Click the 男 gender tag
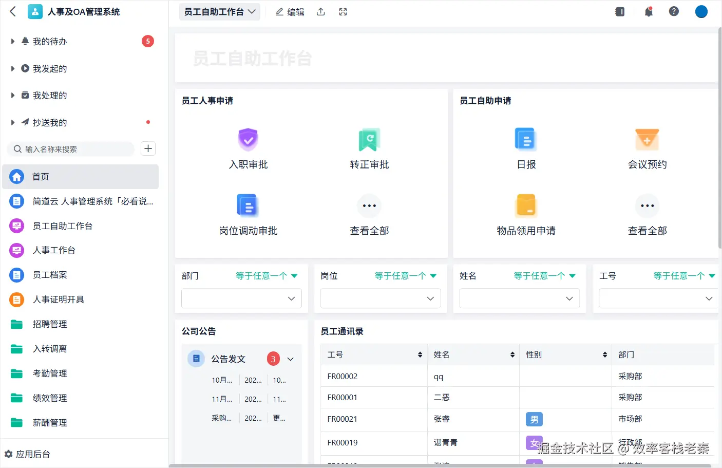The image size is (722, 468). point(534,419)
